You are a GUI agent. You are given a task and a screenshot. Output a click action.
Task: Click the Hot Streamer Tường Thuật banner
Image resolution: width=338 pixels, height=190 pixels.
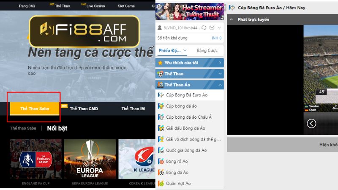pyautogui.click(x=190, y=11)
